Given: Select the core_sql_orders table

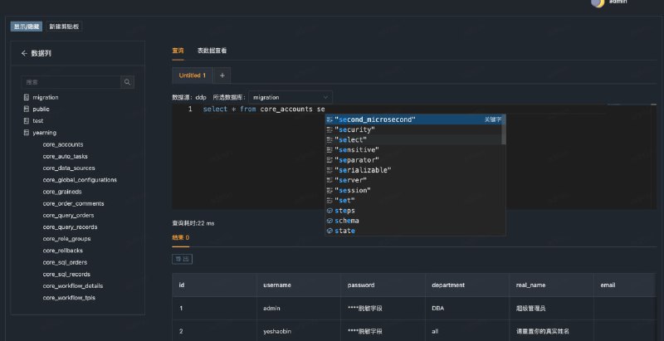Looking at the screenshot, I should pos(65,263).
